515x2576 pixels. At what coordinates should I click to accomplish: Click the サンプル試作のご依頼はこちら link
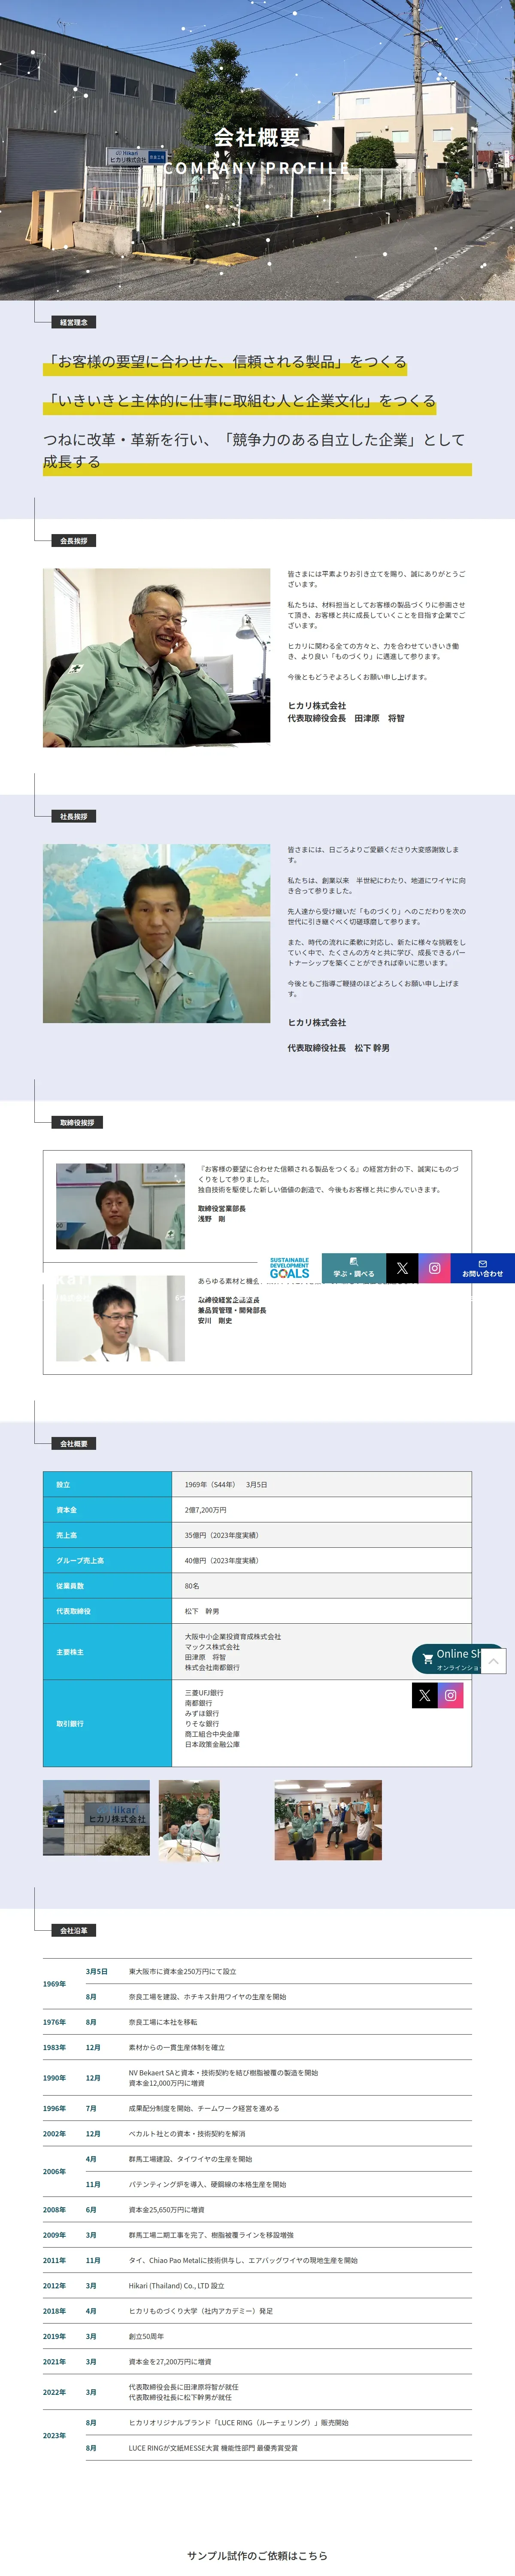point(257,2555)
